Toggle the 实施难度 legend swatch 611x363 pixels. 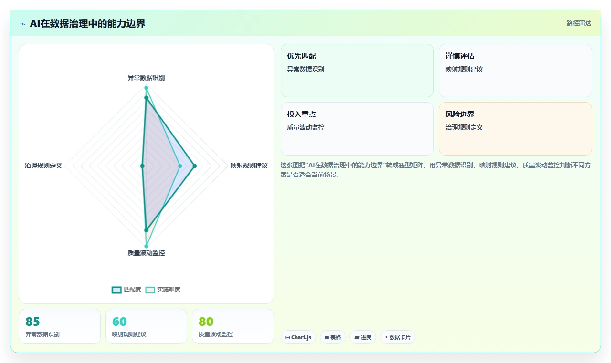(150, 290)
